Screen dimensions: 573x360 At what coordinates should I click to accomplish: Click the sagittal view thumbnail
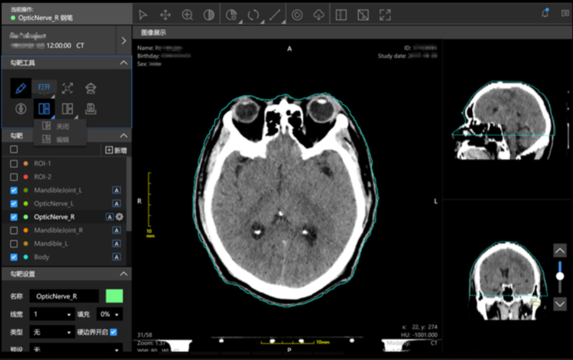click(504, 121)
